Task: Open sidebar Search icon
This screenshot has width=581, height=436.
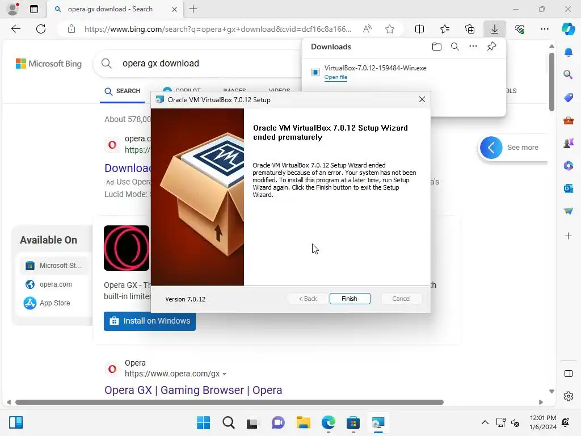Action: [568, 74]
